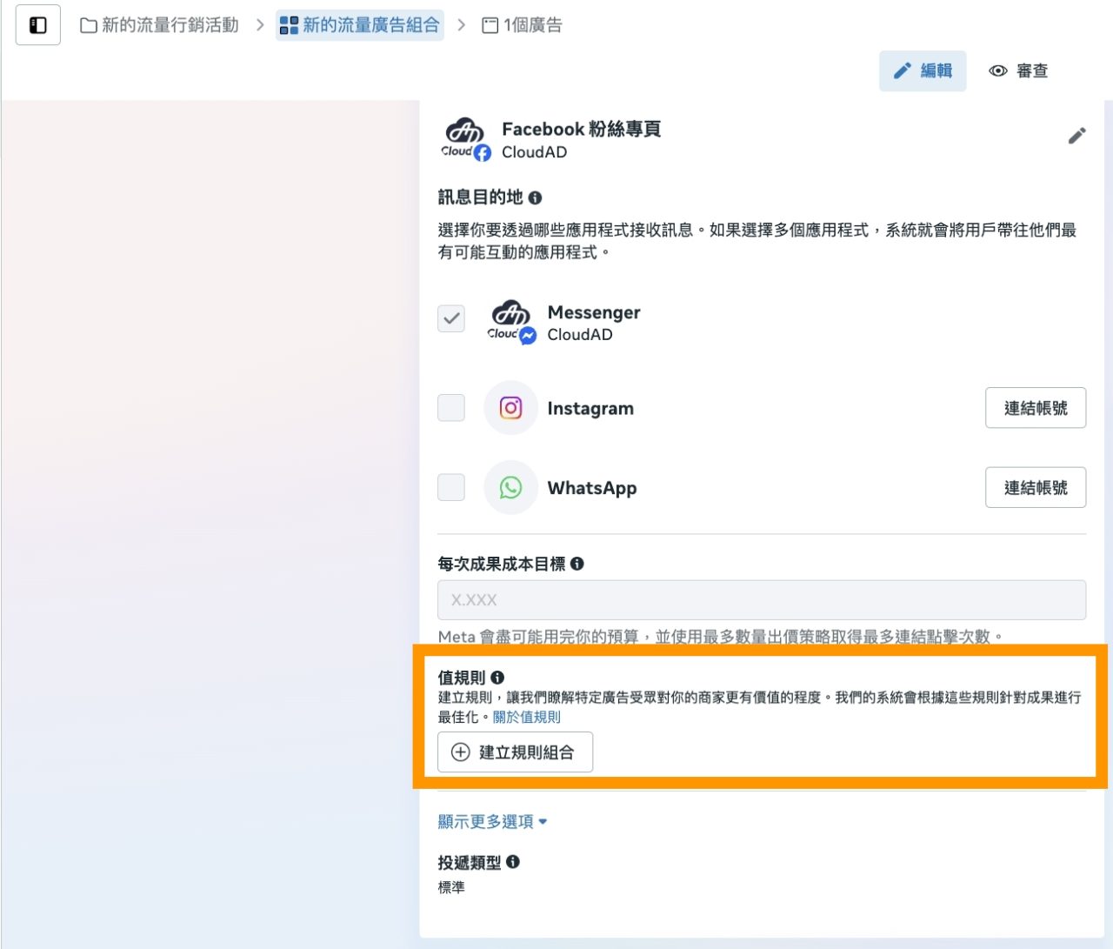Click the pencil edit icon for Facebook page

1076,136
